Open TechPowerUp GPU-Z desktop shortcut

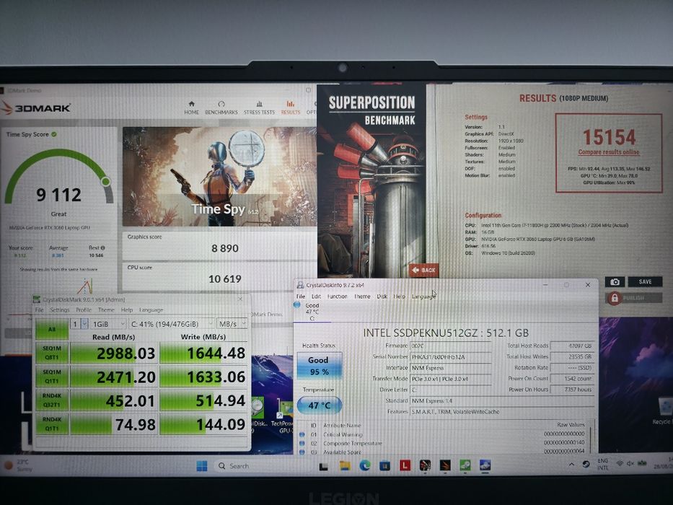(x=283, y=414)
